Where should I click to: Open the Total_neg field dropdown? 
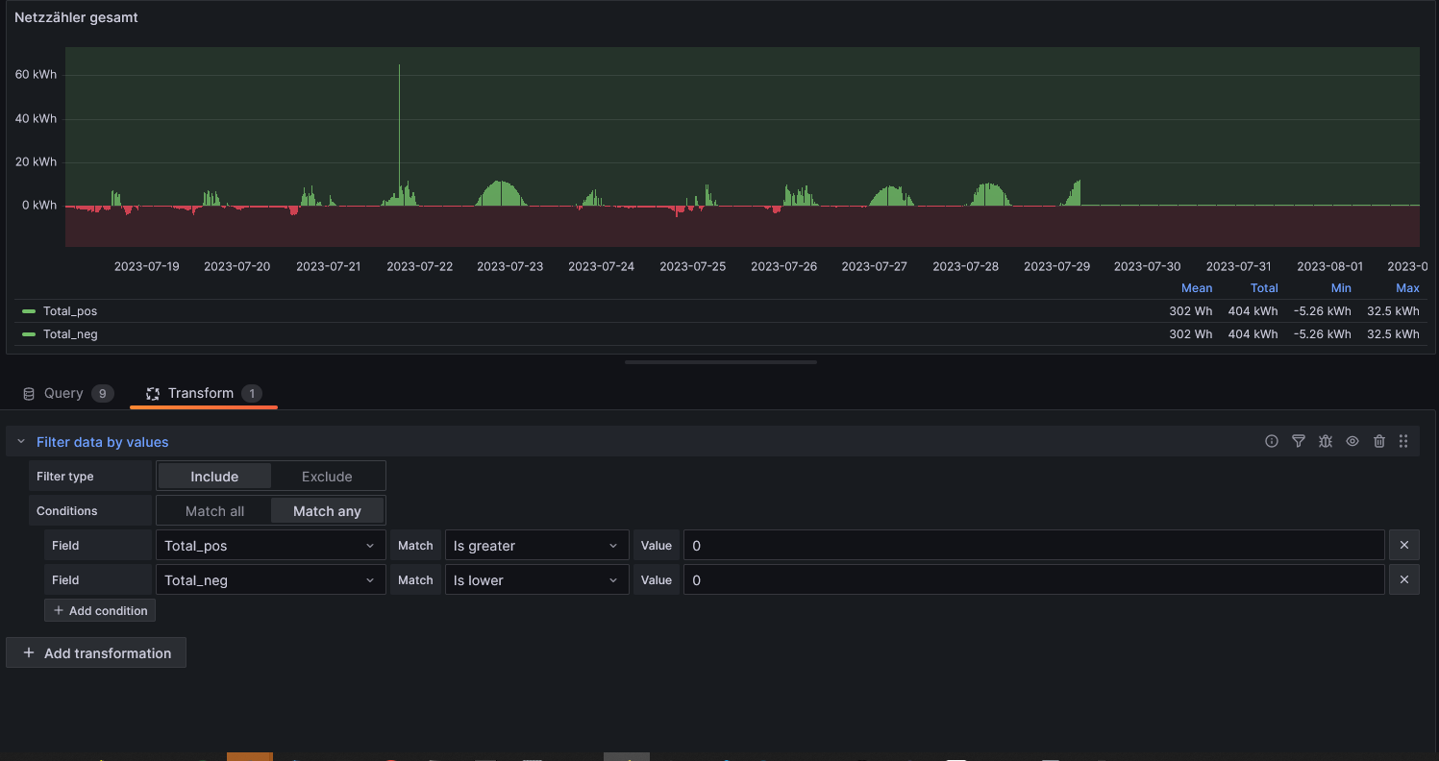pyautogui.click(x=270, y=580)
